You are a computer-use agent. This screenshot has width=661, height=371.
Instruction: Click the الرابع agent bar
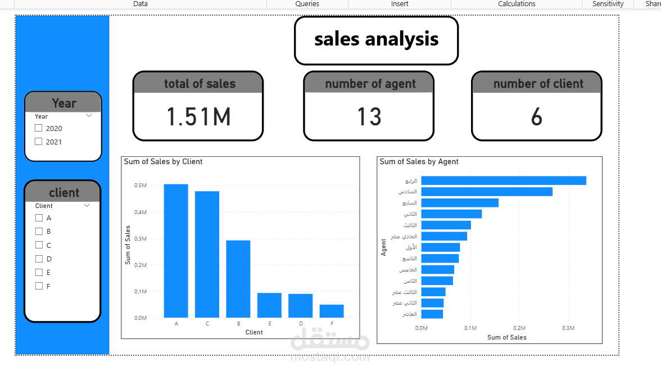click(504, 180)
